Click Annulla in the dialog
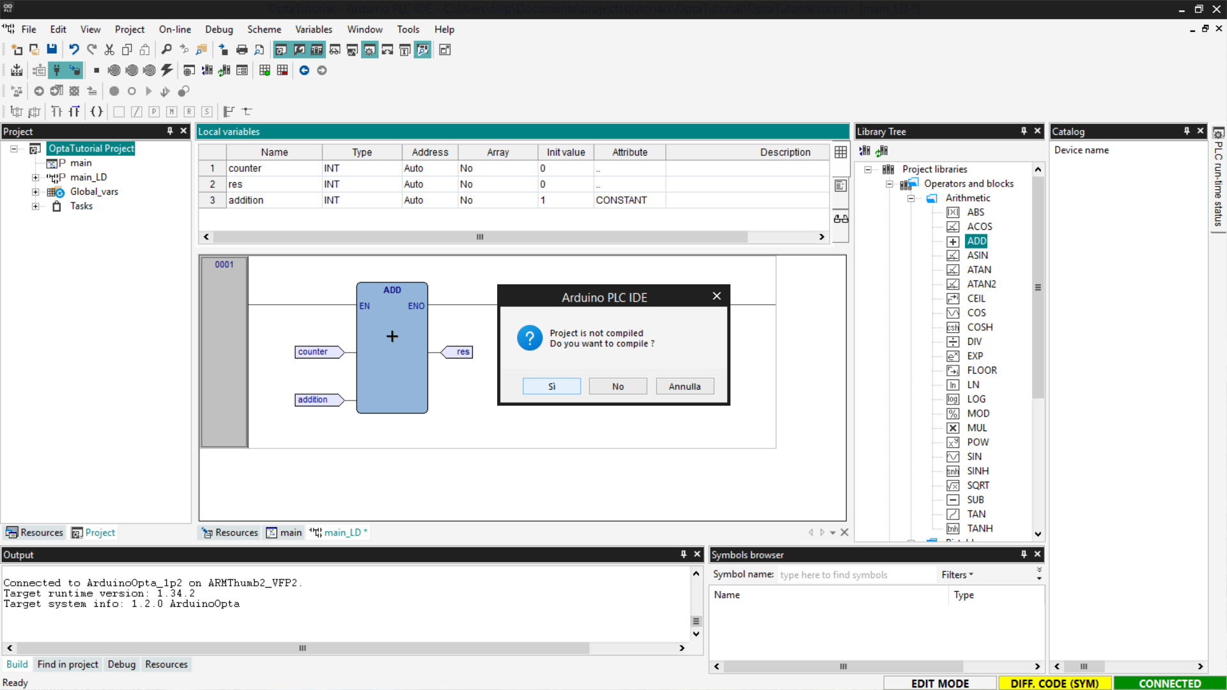Viewport: 1227px width, 690px height. [684, 387]
